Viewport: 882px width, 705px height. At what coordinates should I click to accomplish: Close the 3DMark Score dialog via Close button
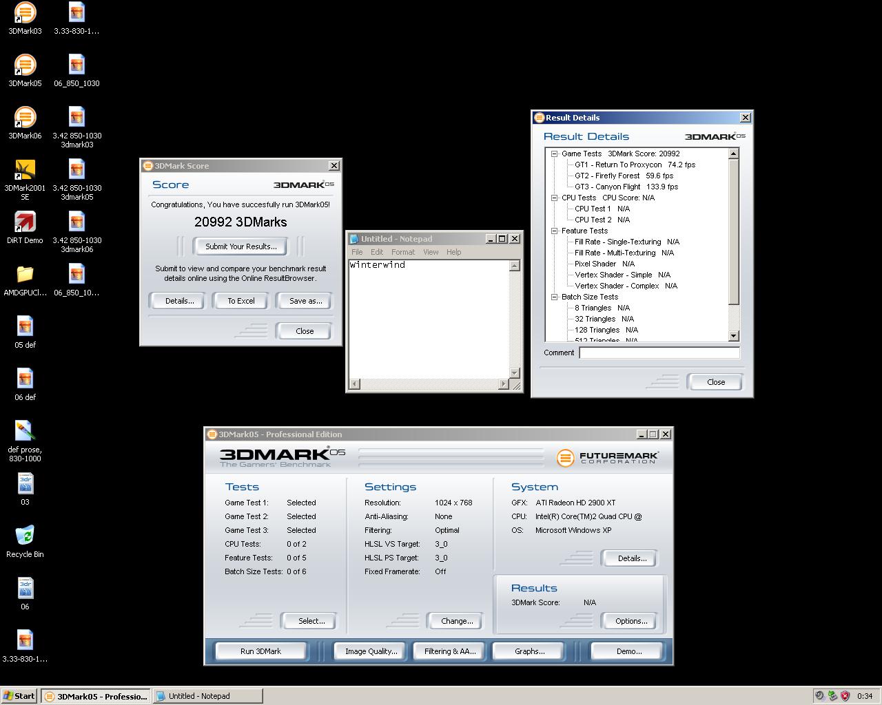(x=305, y=331)
